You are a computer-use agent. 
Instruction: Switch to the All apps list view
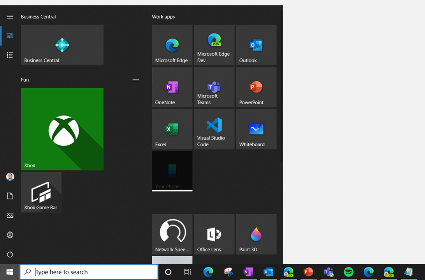(10, 55)
